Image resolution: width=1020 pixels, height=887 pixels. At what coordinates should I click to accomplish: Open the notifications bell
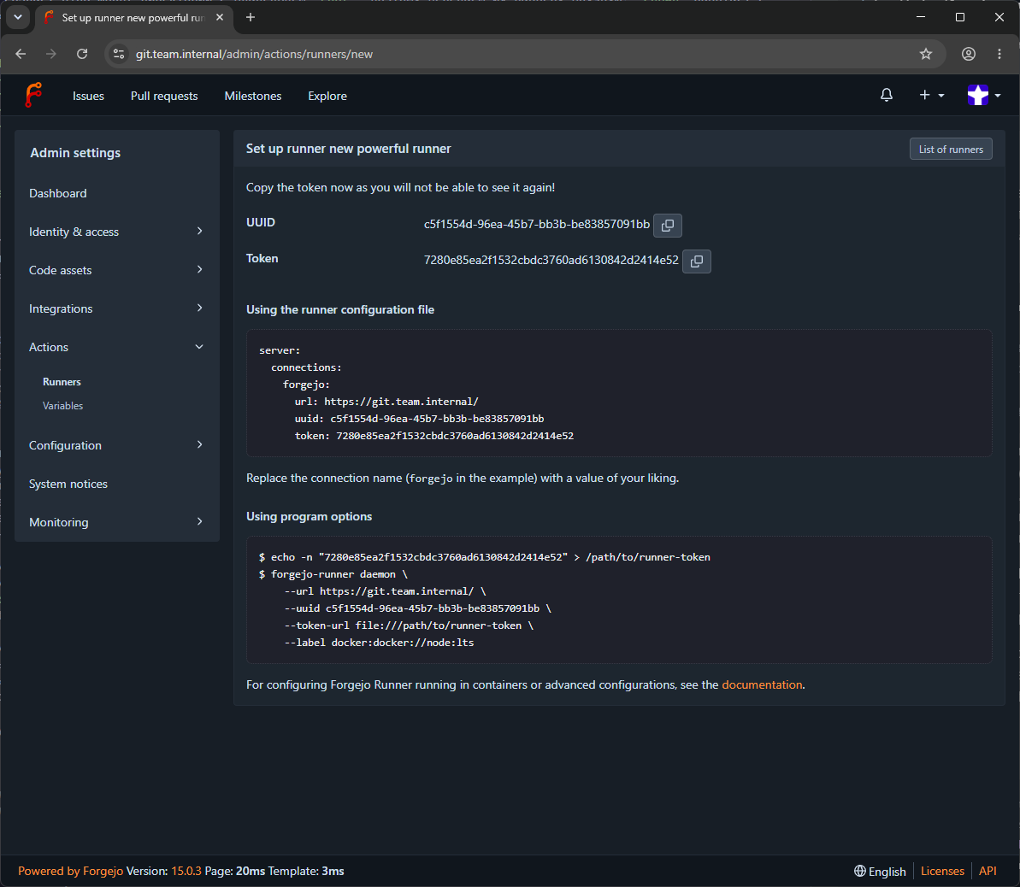886,95
